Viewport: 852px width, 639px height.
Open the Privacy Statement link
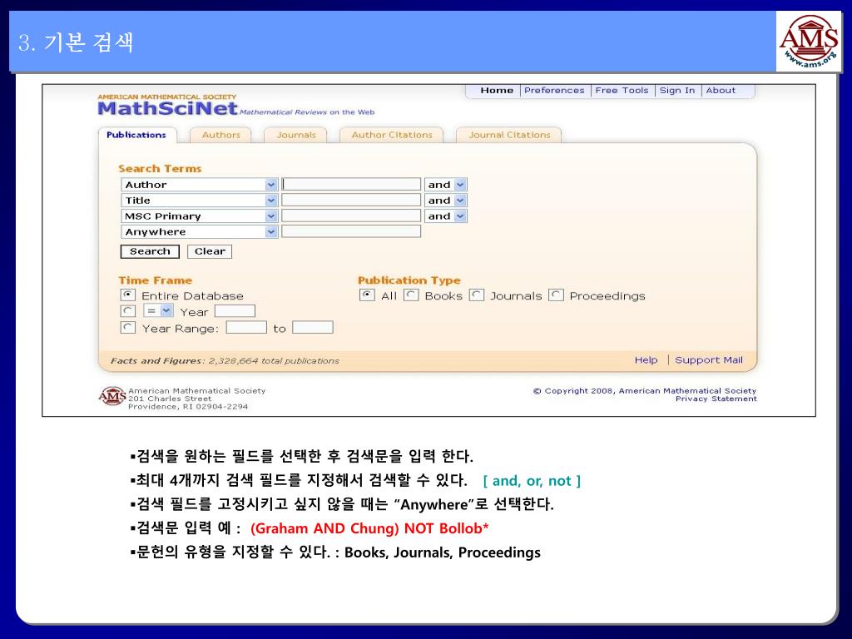click(716, 399)
